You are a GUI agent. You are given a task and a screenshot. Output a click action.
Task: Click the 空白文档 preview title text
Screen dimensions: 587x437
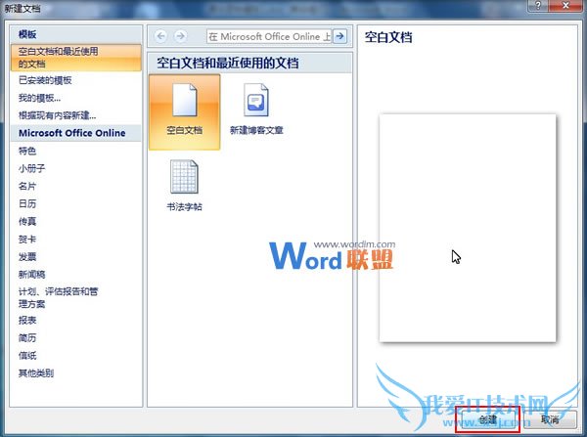(388, 37)
